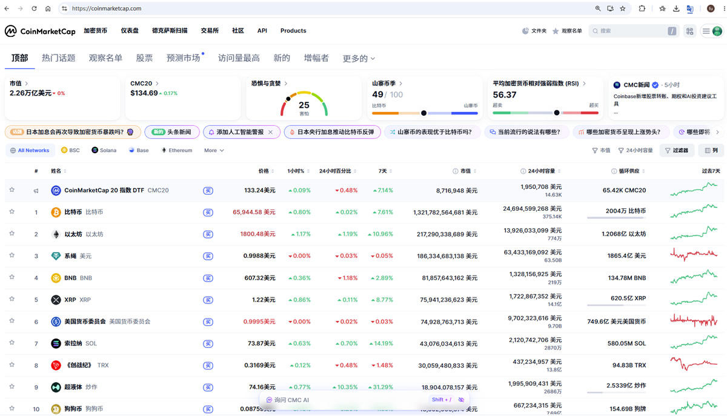Click the Solana 索拉纳 coin logo
The image size is (727, 416).
56,343
